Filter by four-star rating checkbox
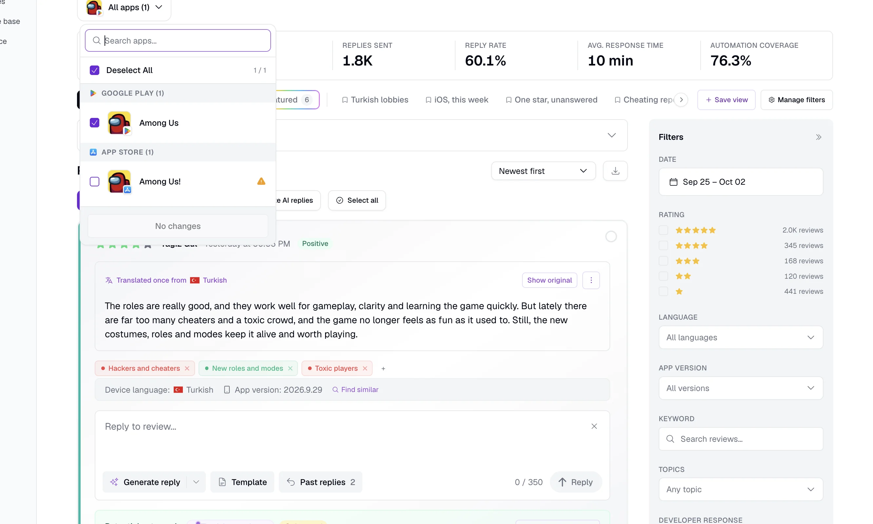Screen dimensions: 873x524 [663, 245]
